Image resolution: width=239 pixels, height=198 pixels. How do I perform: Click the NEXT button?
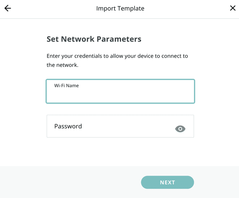(167, 182)
